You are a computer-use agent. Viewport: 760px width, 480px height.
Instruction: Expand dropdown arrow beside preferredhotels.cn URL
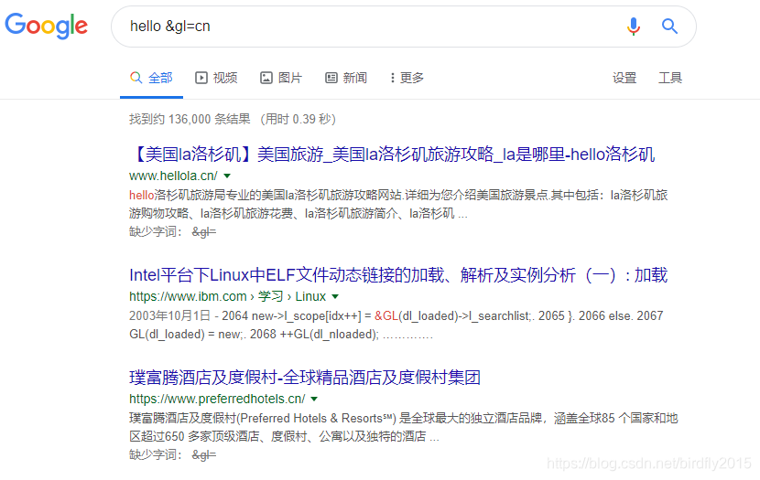[314, 400]
